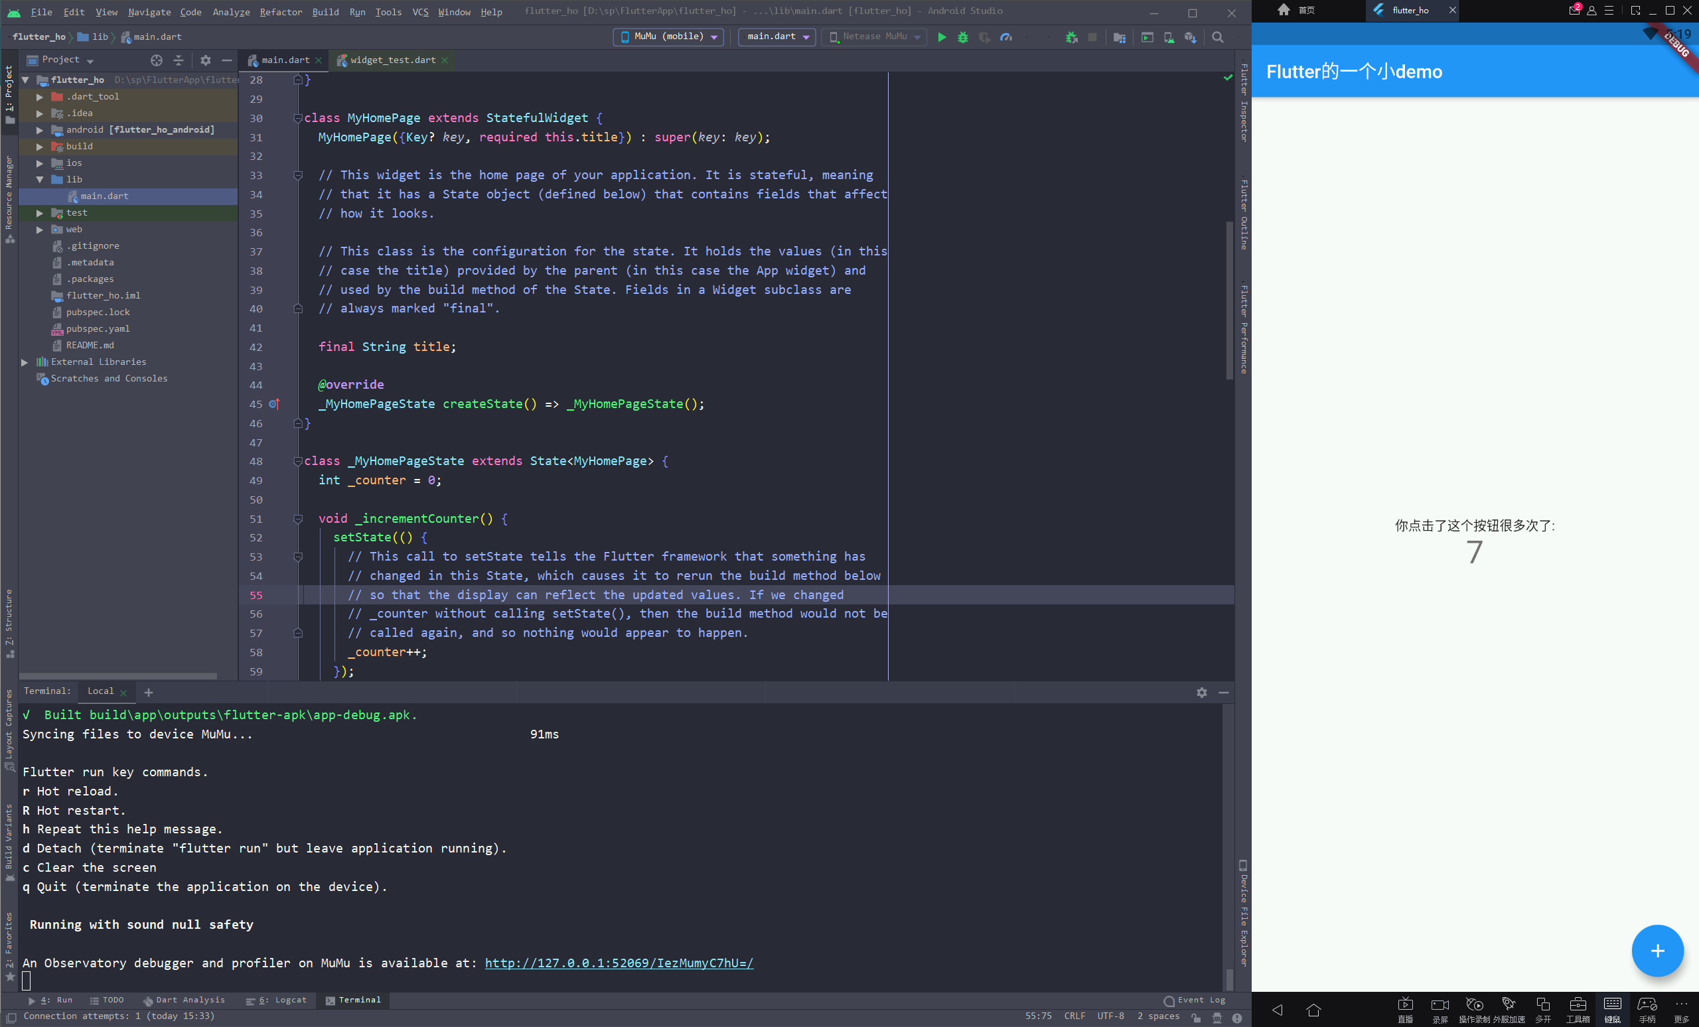Open the TODO tool window
Viewport: 1699px width, 1027px height.
(x=107, y=1000)
